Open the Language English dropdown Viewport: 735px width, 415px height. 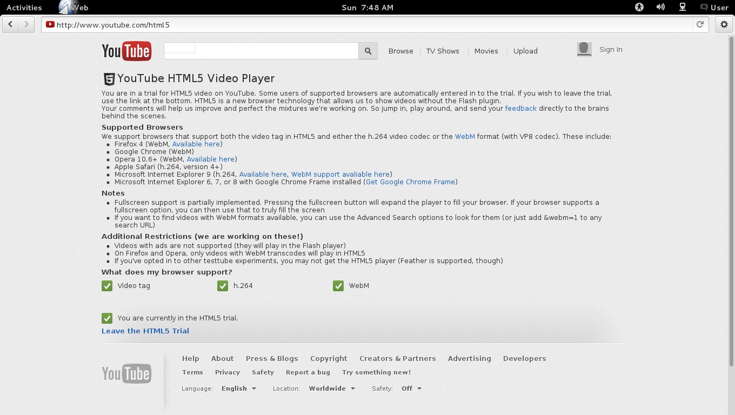tap(239, 389)
